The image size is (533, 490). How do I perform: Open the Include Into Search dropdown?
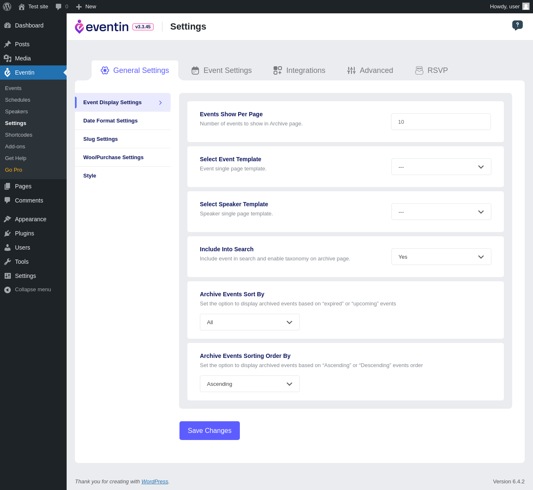(x=441, y=257)
